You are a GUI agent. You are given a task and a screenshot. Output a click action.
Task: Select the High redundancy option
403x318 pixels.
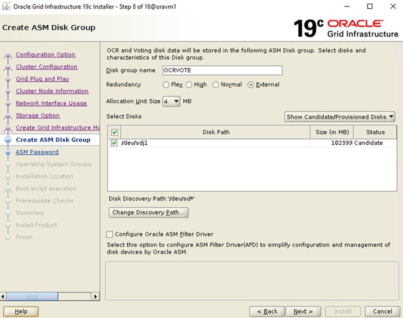(x=189, y=85)
